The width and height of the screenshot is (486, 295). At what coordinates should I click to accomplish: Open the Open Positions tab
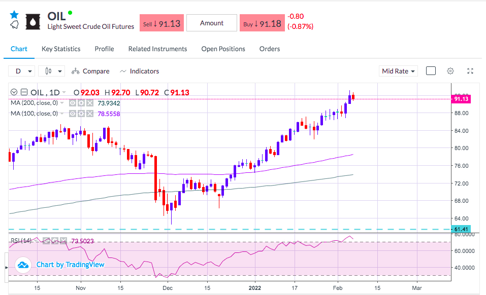(223, 49)
